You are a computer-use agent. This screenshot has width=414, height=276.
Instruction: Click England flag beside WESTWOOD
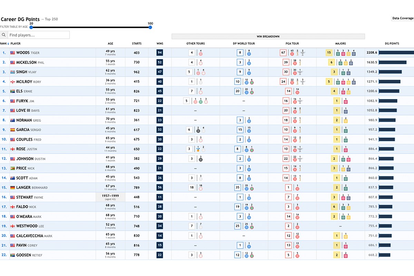[13, 226]
